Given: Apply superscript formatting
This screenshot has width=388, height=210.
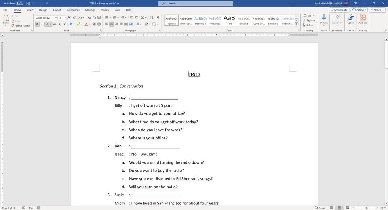Looking at the screenshot, I should [65, 24].
